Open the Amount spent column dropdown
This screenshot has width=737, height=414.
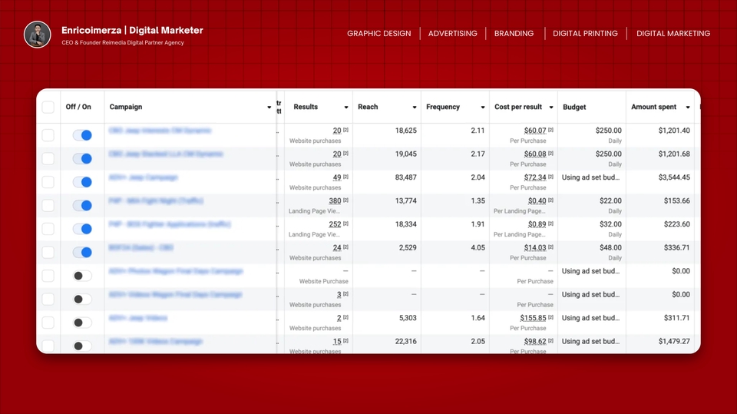[x=688, y=108]
